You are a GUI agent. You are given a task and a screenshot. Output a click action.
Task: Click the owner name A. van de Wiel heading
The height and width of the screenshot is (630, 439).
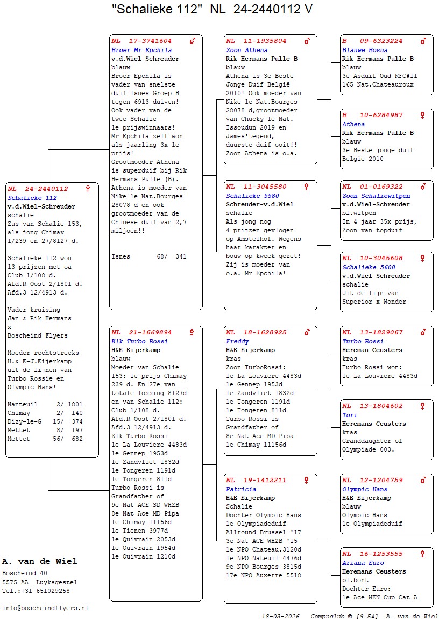(x=40, y=561)
